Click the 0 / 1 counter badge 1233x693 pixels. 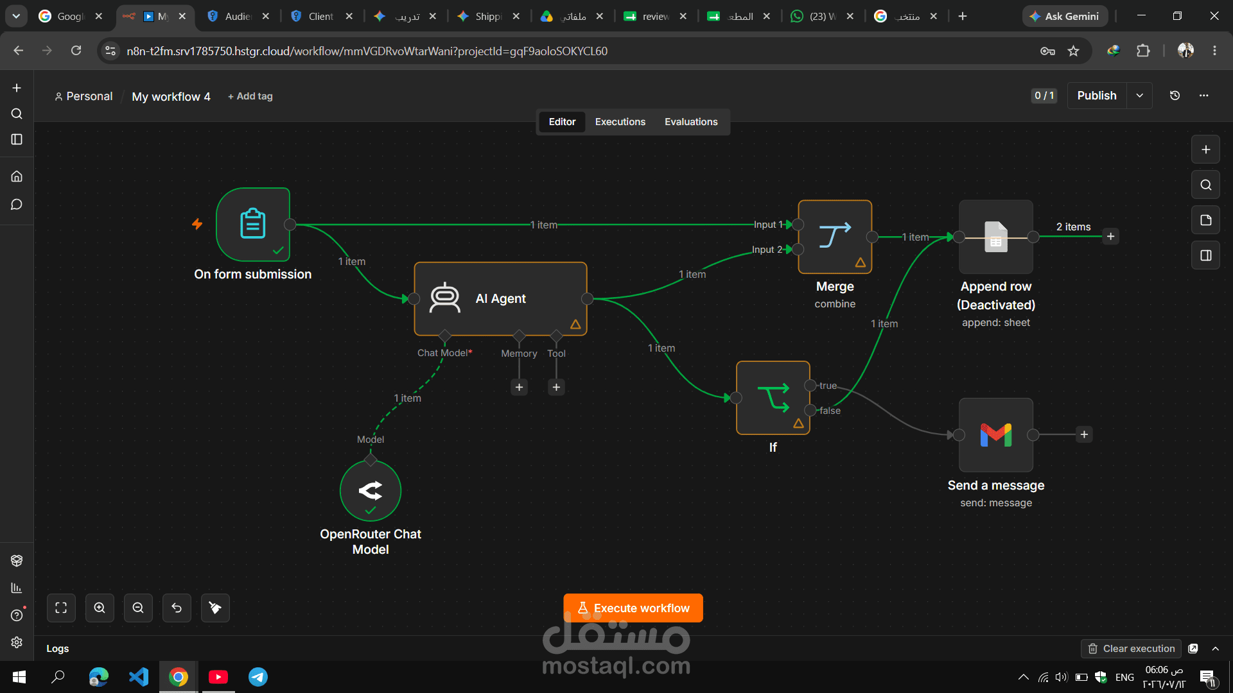point(1044,96)
